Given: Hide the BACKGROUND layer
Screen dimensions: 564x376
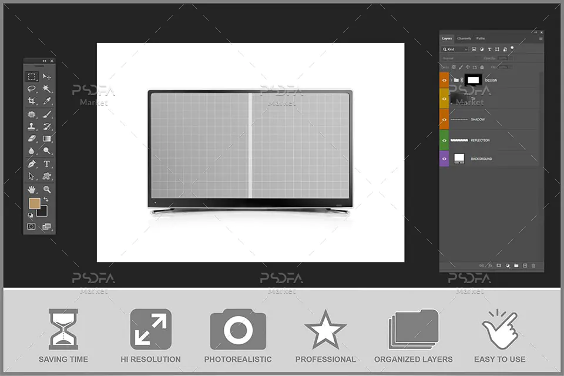Looking at the screenshot, I should tap(444, 159).
